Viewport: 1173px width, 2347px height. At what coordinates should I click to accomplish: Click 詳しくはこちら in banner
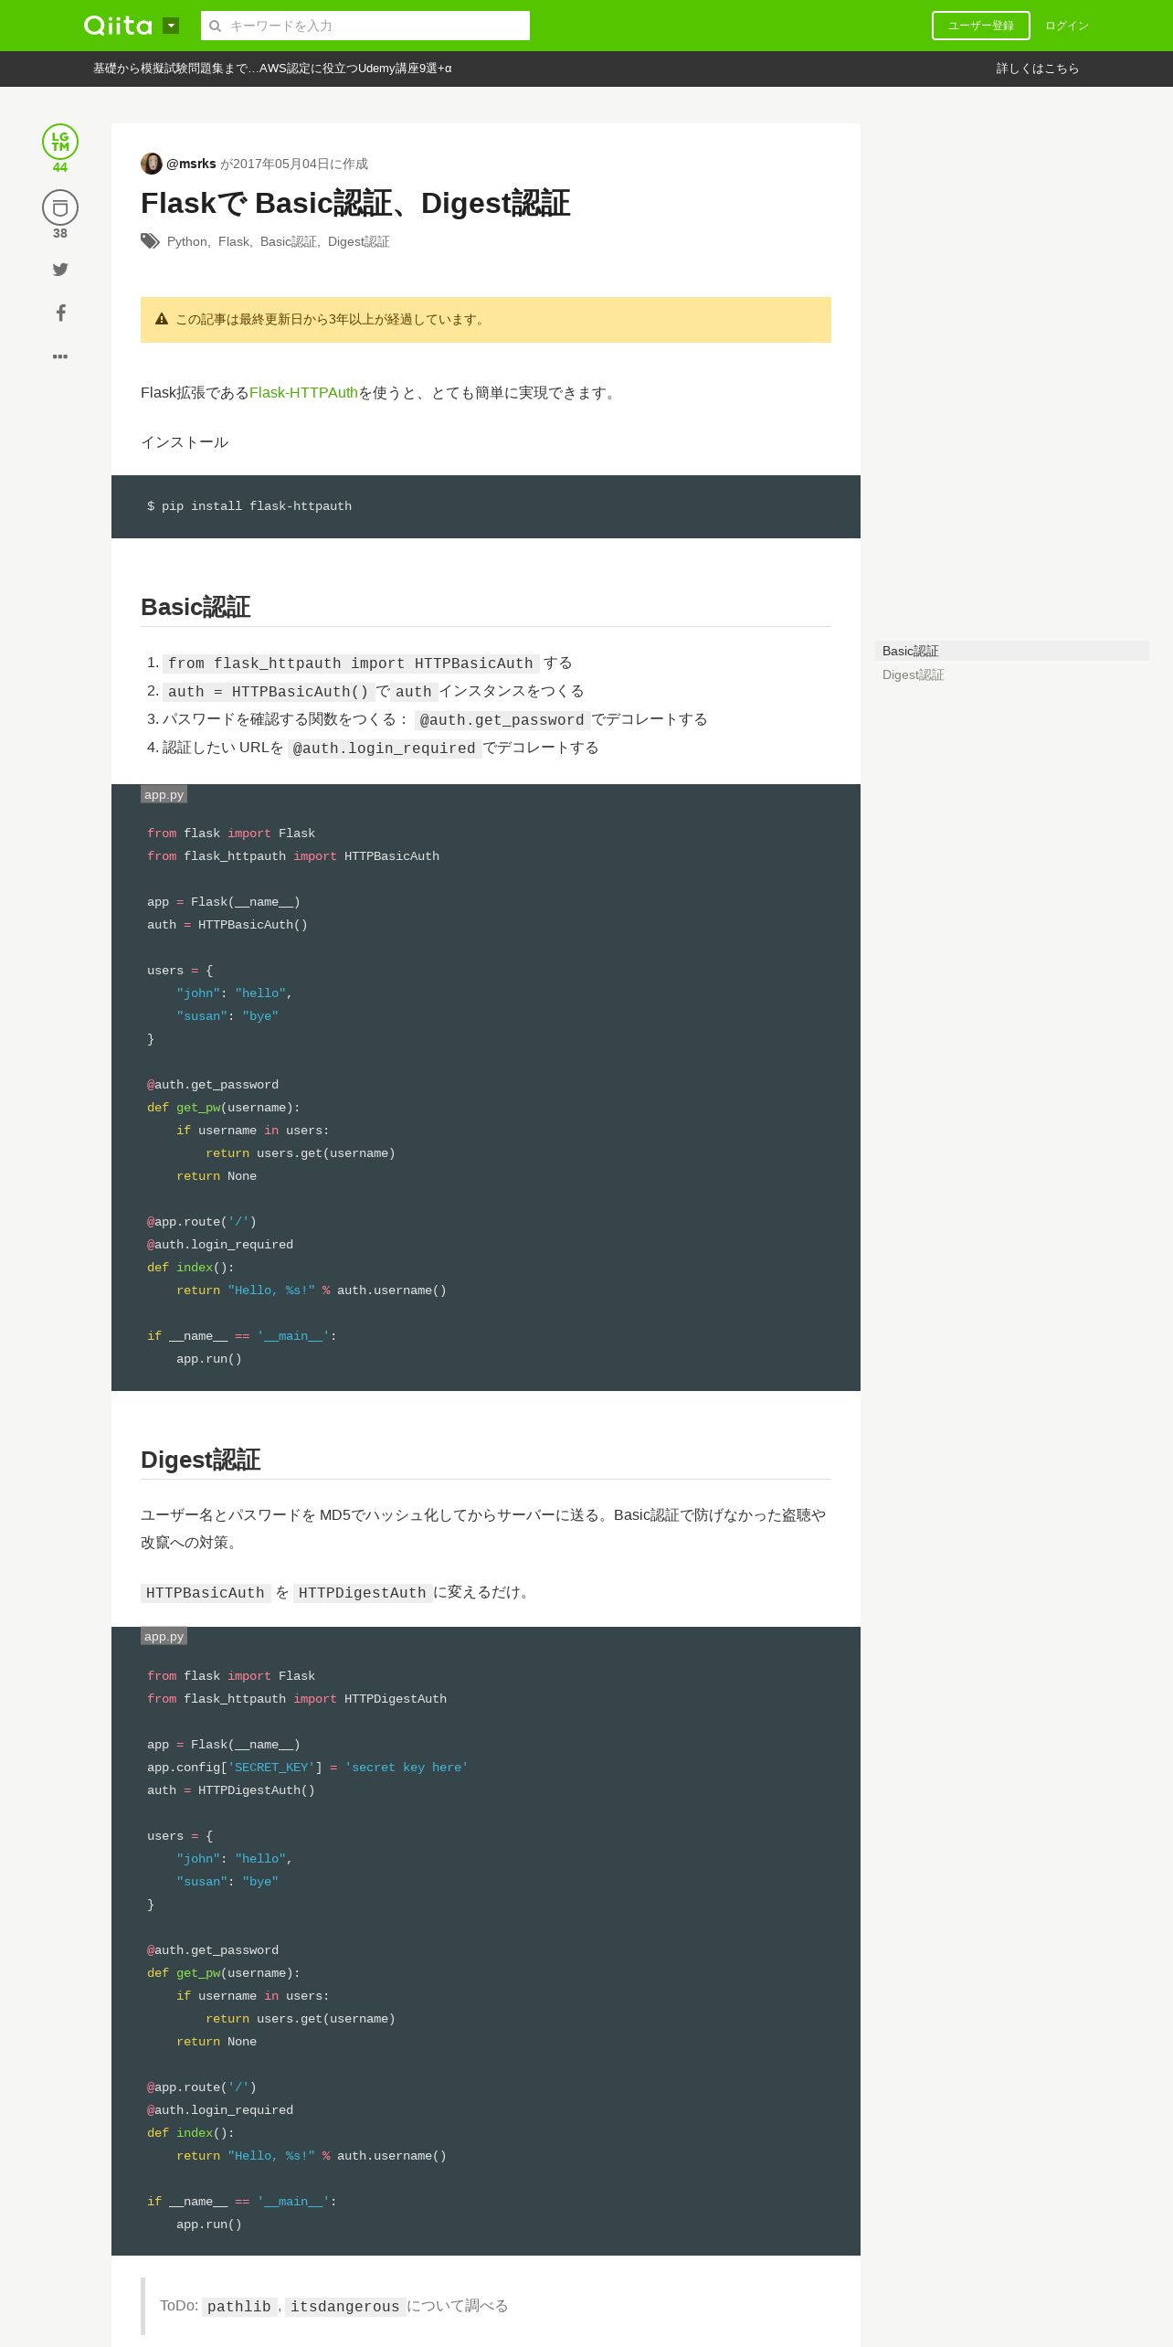point(1038,69)
